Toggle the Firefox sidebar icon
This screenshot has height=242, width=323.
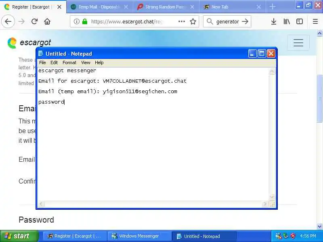tap(300, 21)
